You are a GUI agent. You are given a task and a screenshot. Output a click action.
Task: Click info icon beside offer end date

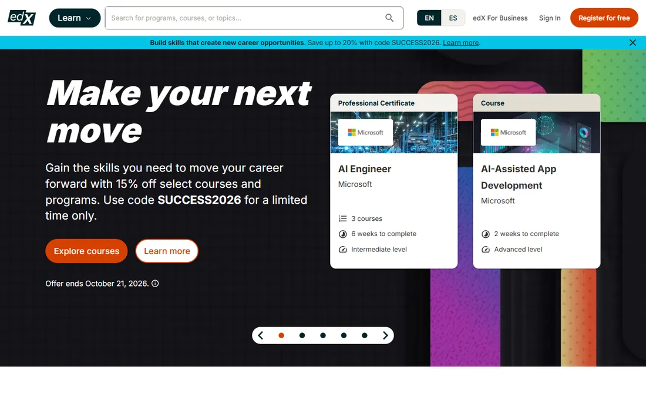click(x=155, y=284)
